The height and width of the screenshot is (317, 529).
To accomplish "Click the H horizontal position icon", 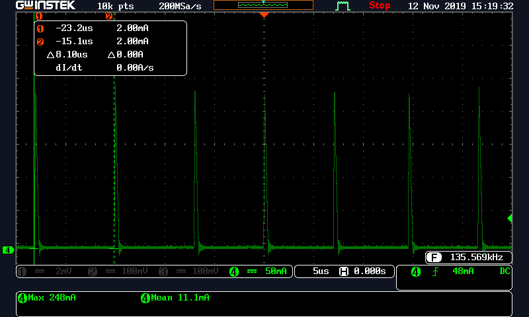I will pyautogui.click(x=344, y=271).
